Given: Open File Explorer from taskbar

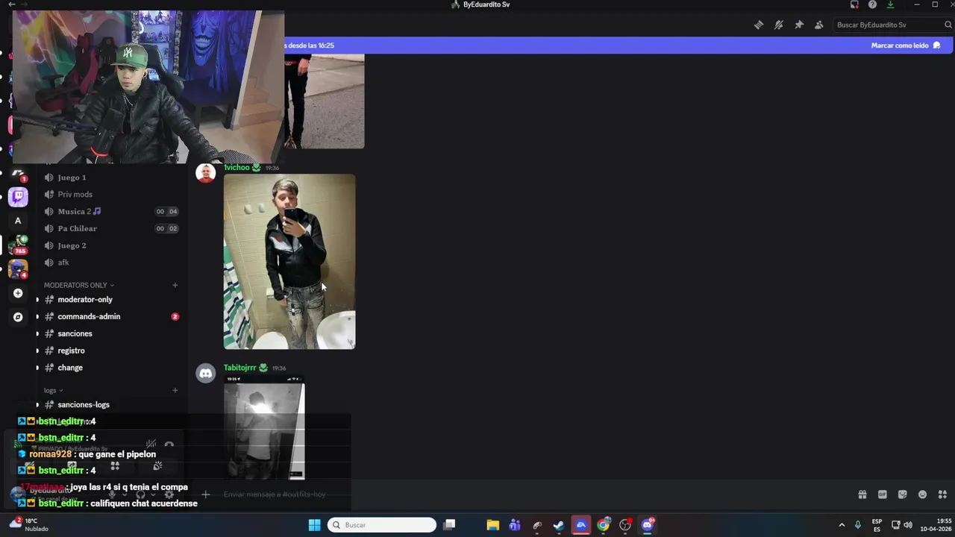Looking at the screenshot, I should [492, 525].
